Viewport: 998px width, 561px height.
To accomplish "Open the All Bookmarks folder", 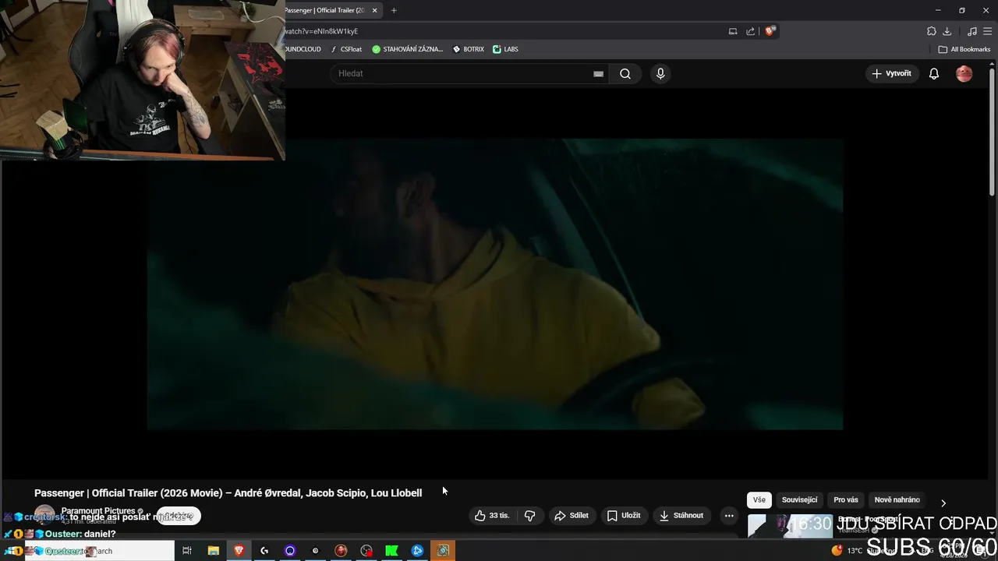I will pos(964,49).
